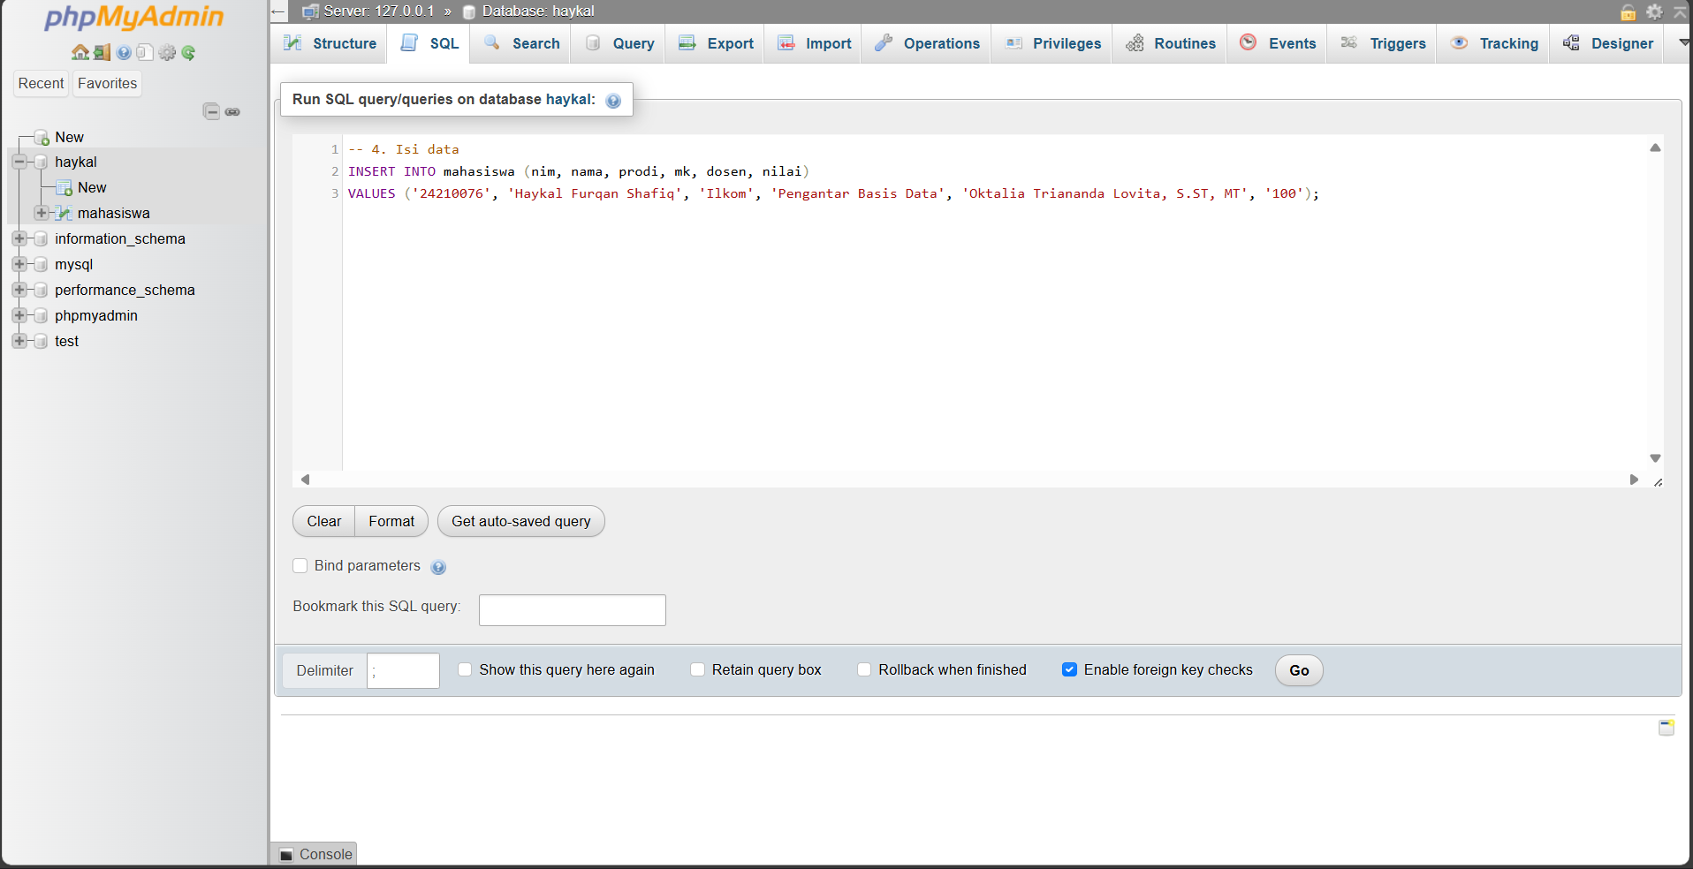Reload navigation panel with green refresh icon
Image resolution: width=1693 pixels, height=869 pixels.
coord(188,53)
